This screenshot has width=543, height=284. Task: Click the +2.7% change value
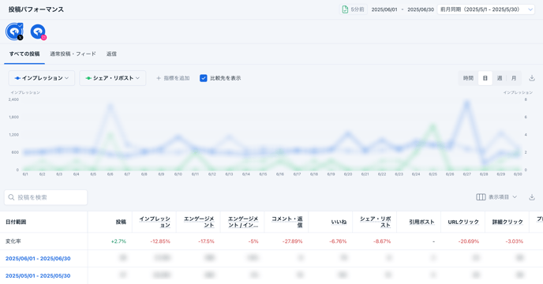coord(118,241)
